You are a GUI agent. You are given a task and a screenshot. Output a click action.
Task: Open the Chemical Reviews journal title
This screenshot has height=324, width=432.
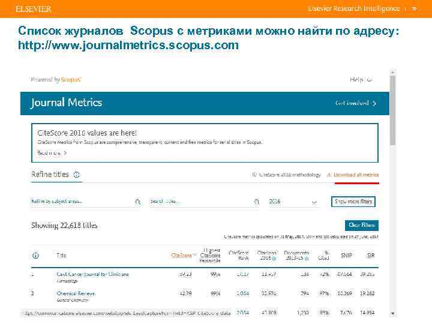tap(76, 293)
